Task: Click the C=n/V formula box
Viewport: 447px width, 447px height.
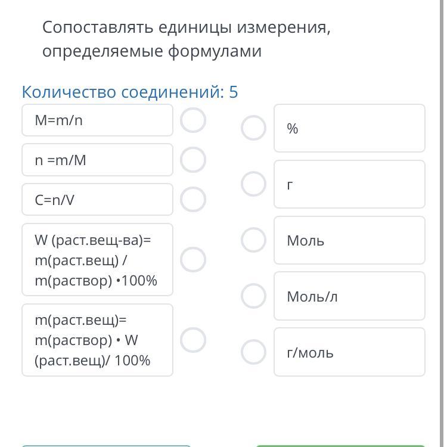Action: 97,200
